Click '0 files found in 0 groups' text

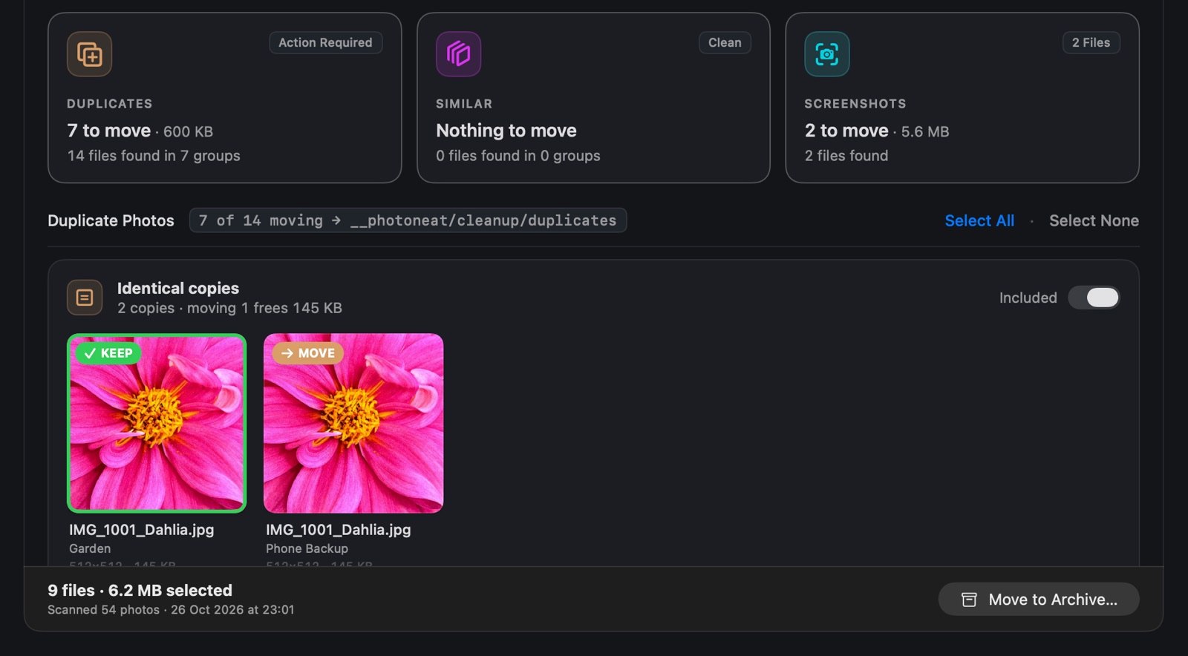[518, 156]
